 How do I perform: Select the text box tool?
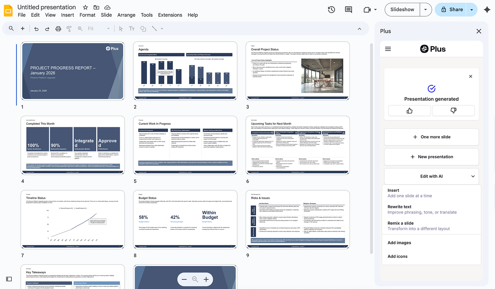[x=132, y=29]
